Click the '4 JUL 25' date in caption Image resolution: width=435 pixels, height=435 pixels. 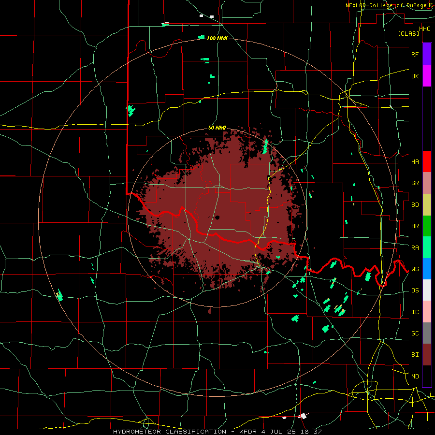click(x=279, y=432)
